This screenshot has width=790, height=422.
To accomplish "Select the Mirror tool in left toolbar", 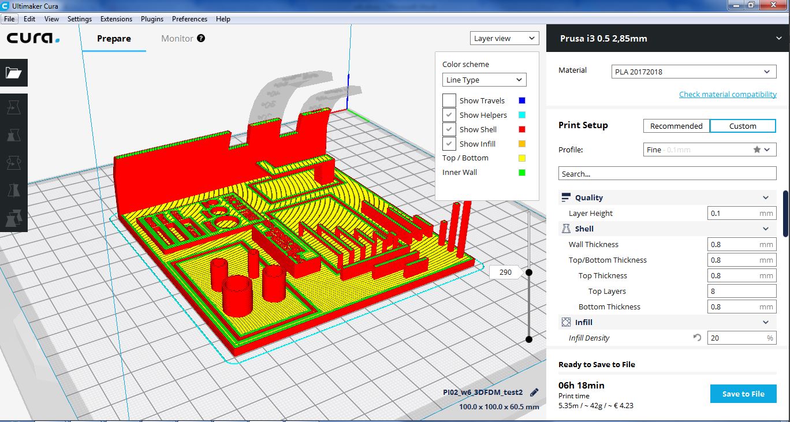I will point(14,191).
